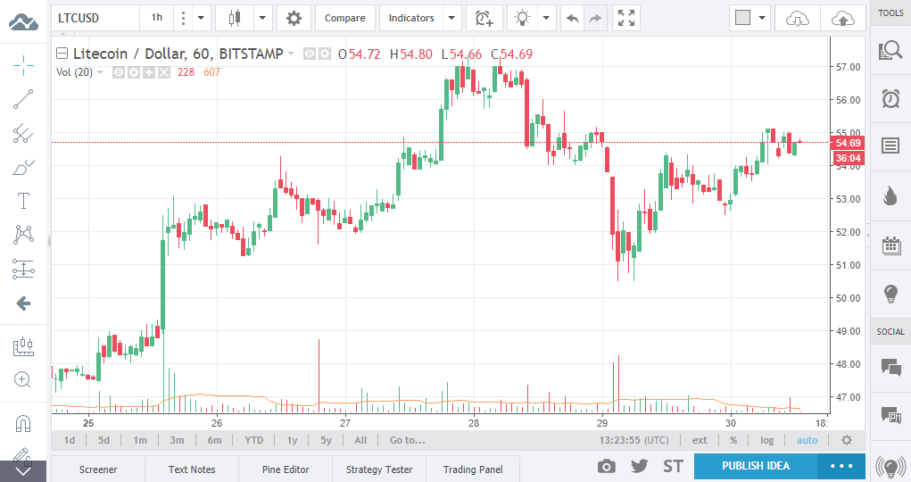Create a new alert with the alarm-plus icon

point(484,18)
